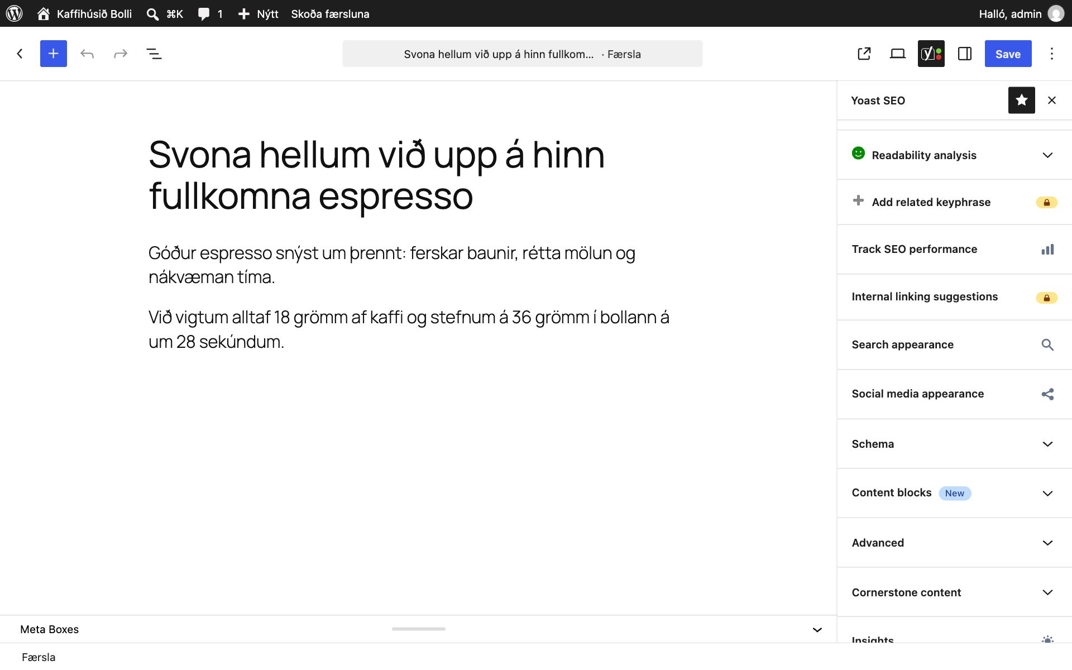View post in new tab icon
1072x670 pixels.
[x=864, y=54]
